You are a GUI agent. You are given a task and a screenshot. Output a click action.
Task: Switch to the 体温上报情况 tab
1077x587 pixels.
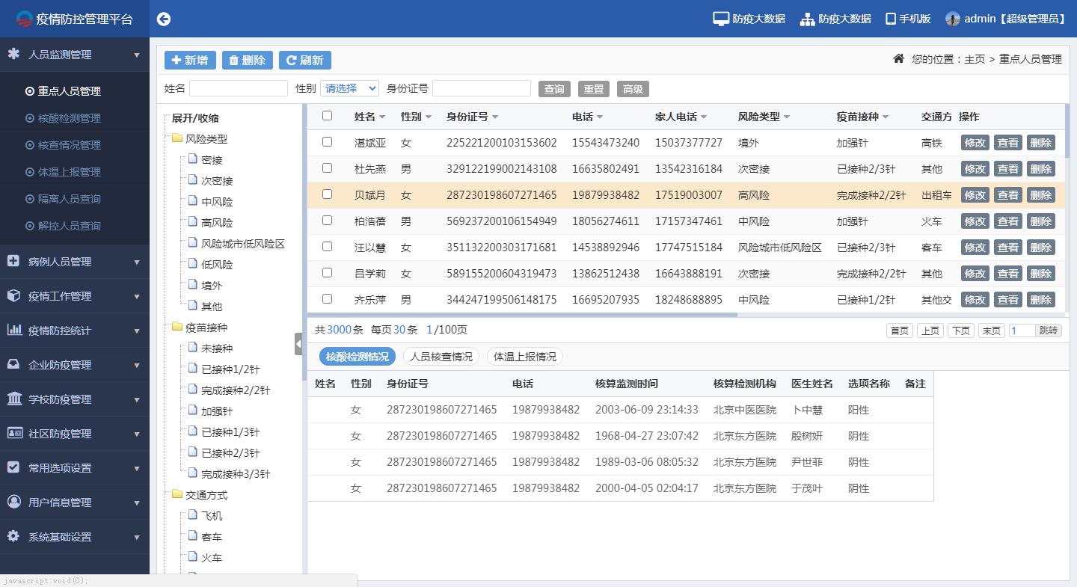(525, 357)
